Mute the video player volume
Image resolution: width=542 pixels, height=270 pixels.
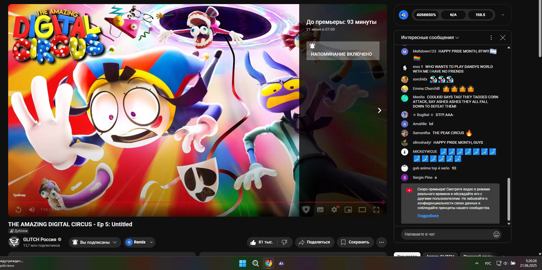click(32, 210)
